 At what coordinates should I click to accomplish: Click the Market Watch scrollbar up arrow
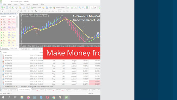[17, 16]
